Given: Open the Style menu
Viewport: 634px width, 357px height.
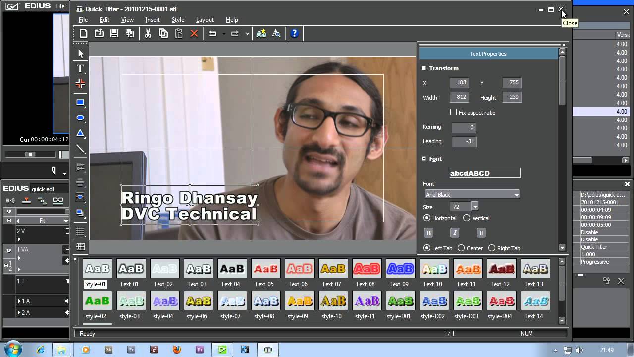Looking at the screenshot, I should click(x=178, y=20).
